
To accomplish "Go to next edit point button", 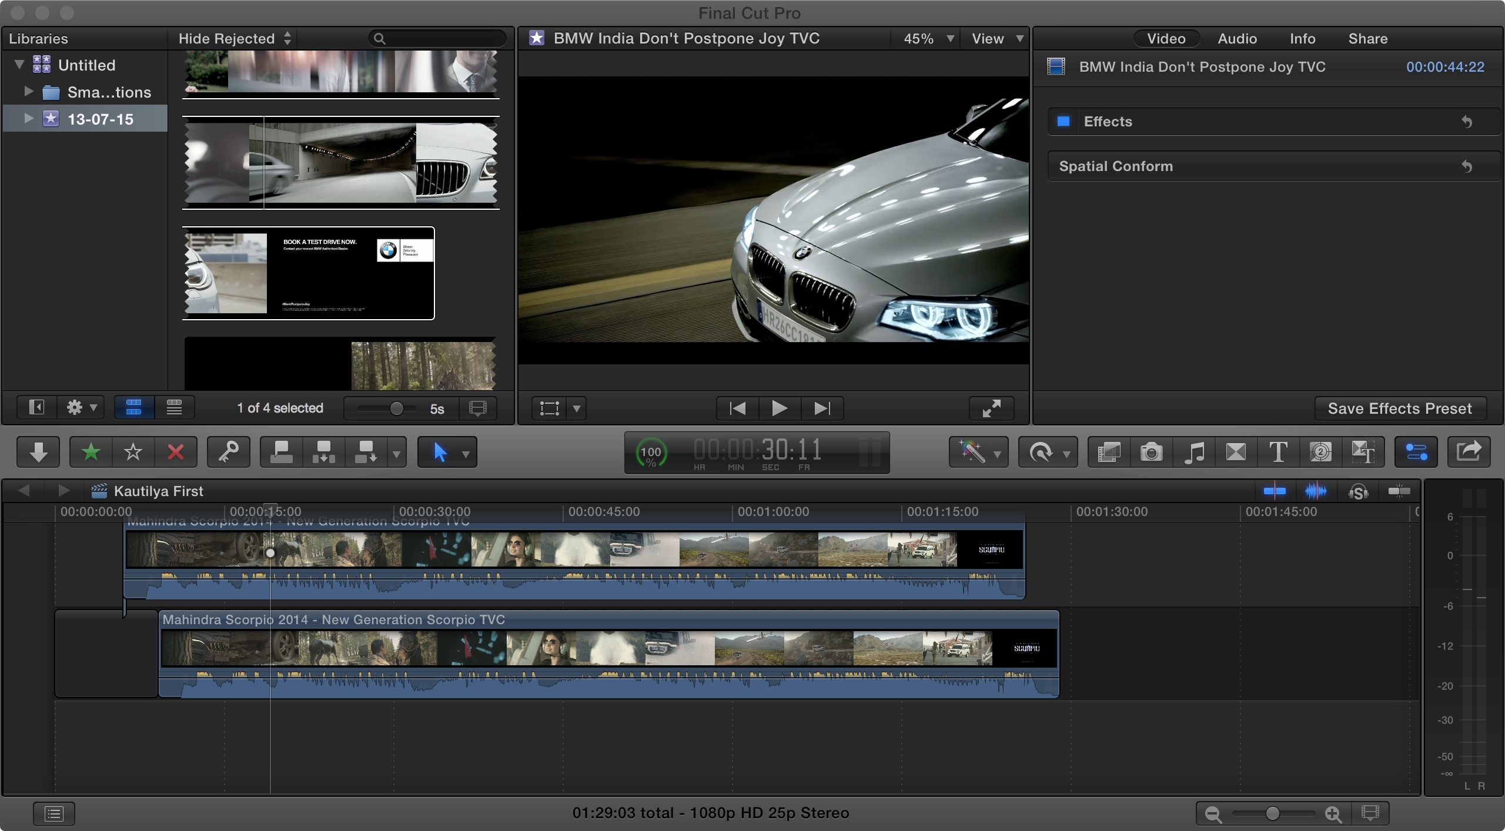I will (822, 408).
